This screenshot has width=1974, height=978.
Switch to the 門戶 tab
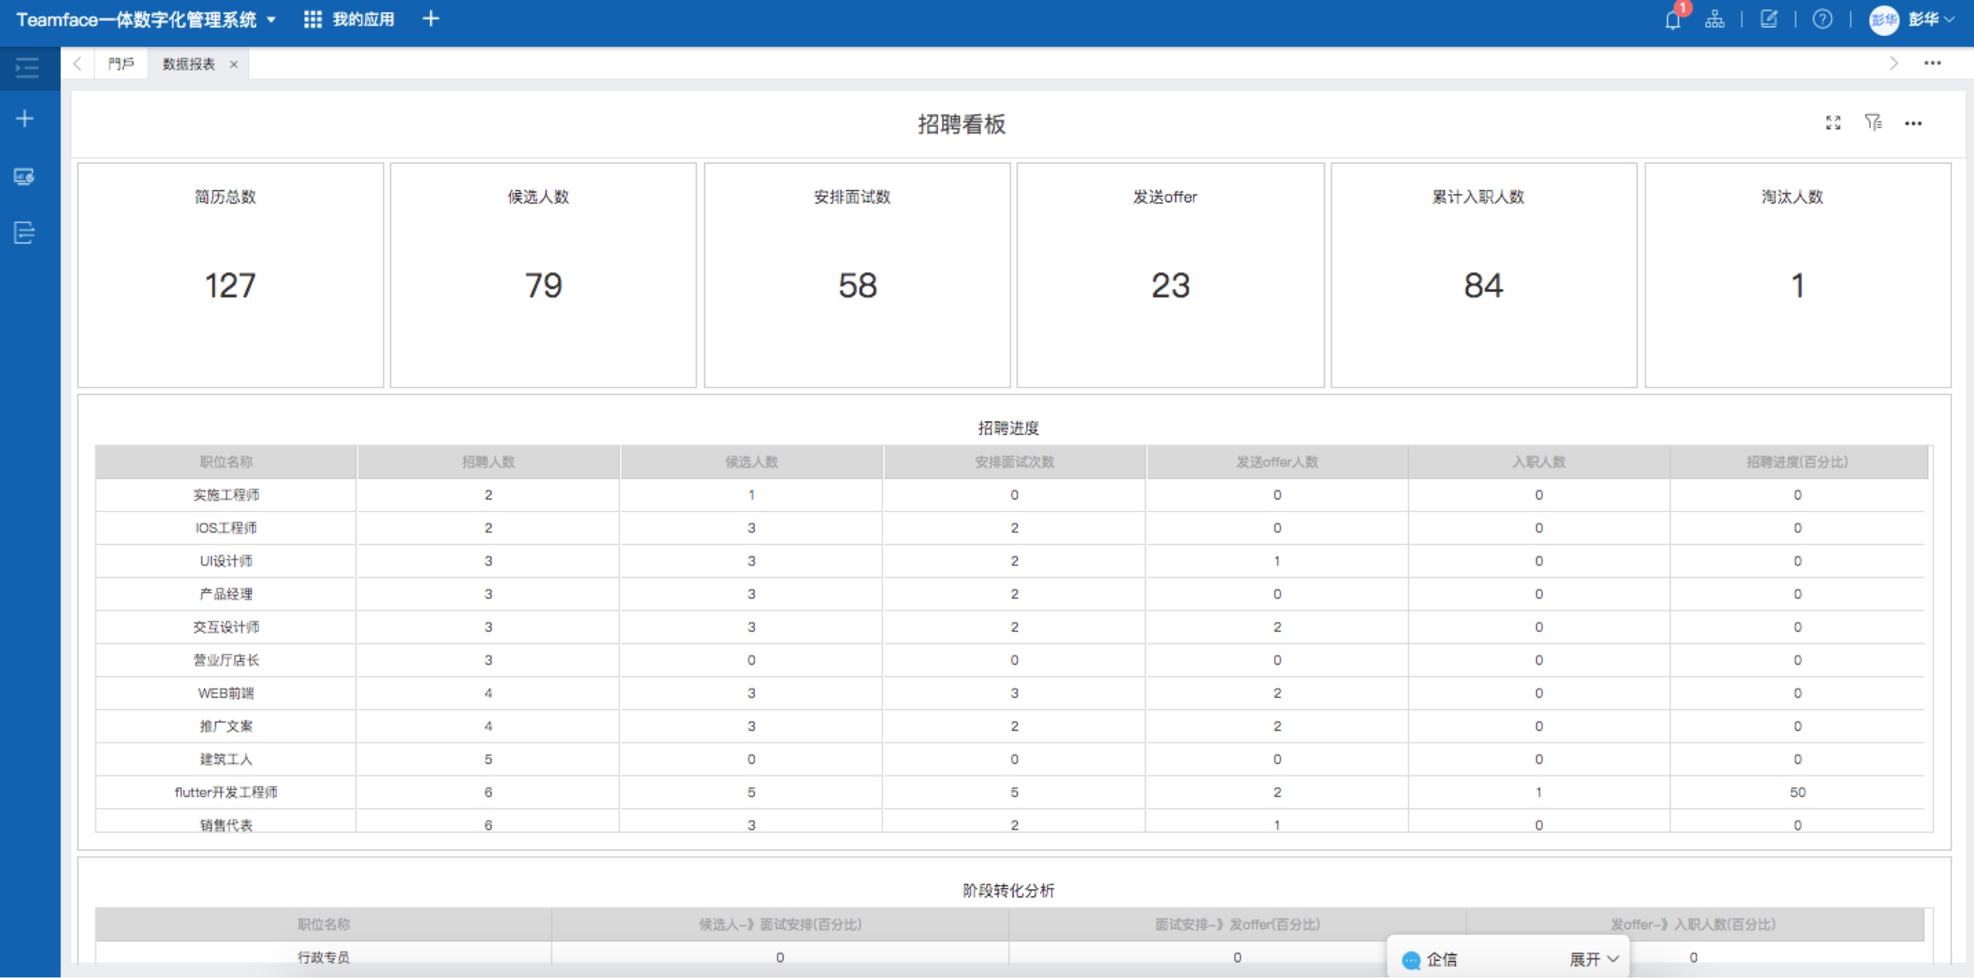coord(121,65)
